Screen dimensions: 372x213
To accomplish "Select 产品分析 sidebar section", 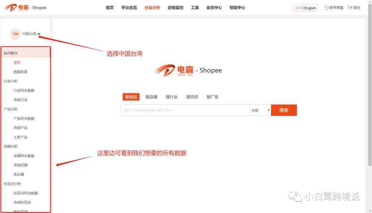I will (11, 109).
